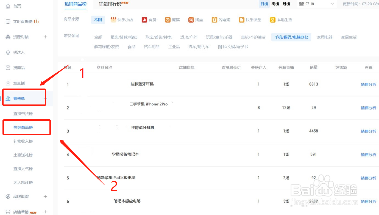The width and height of the screenshot is (379, 215).
Task: Open the 07-19 date dropdown
Action: [x=316, y=4]
